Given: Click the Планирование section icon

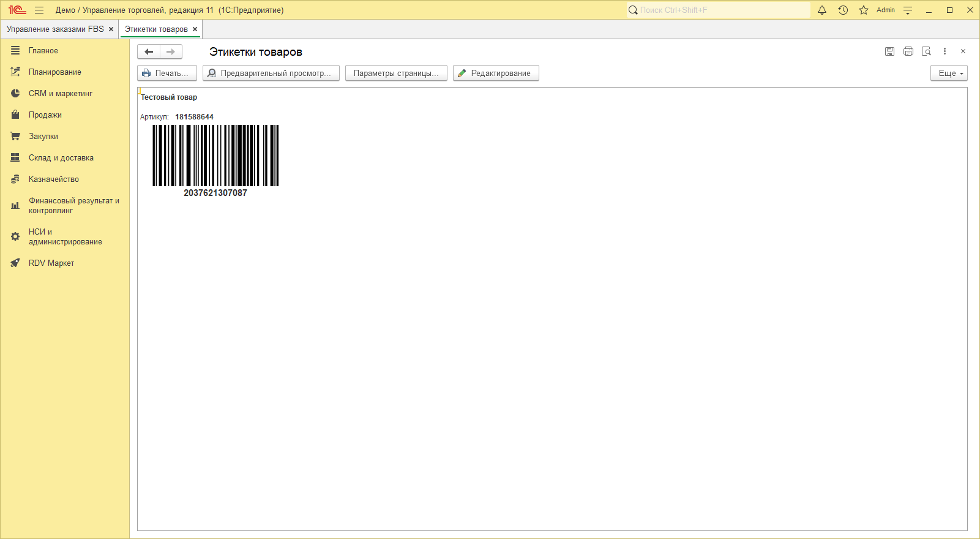Looking at the screenshot, I should 15,72.
